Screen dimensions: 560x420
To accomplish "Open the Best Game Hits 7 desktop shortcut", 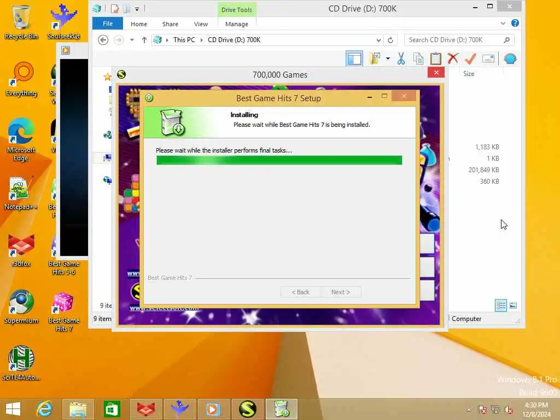I will click(63, 312).
